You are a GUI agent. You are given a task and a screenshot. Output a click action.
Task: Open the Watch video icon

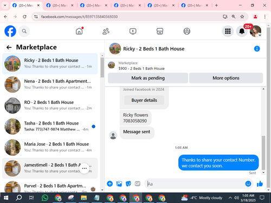pos(133,31)
